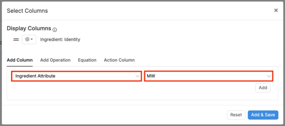Click the Display Columns info icon

(55, 30)
